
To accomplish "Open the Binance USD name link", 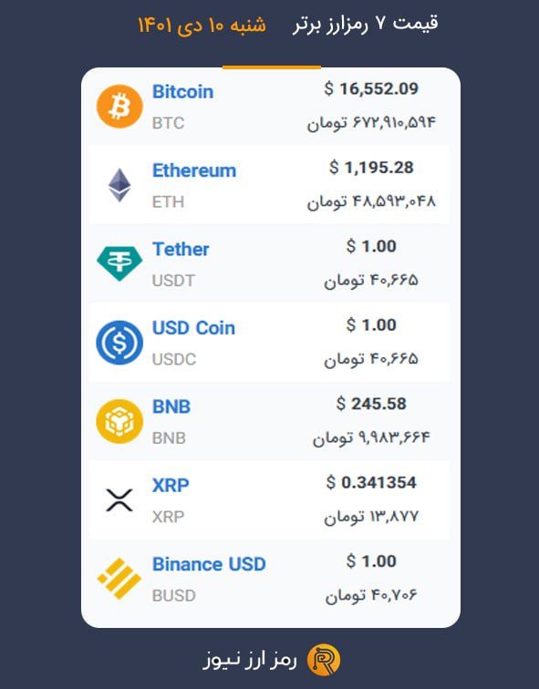I will click(209, 564).
